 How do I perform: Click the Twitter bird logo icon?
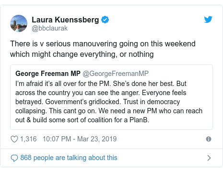208,20
